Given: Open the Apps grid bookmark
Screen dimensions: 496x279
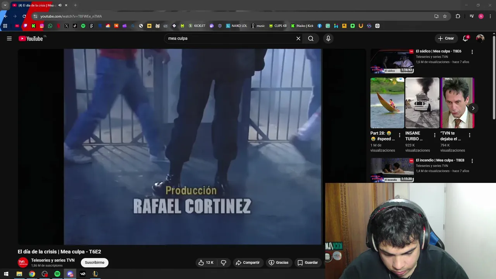Looking at the screenshot, I should click(5, 26).
